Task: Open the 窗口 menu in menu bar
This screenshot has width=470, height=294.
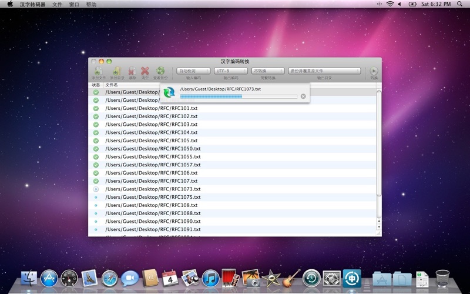Action: 74,4
